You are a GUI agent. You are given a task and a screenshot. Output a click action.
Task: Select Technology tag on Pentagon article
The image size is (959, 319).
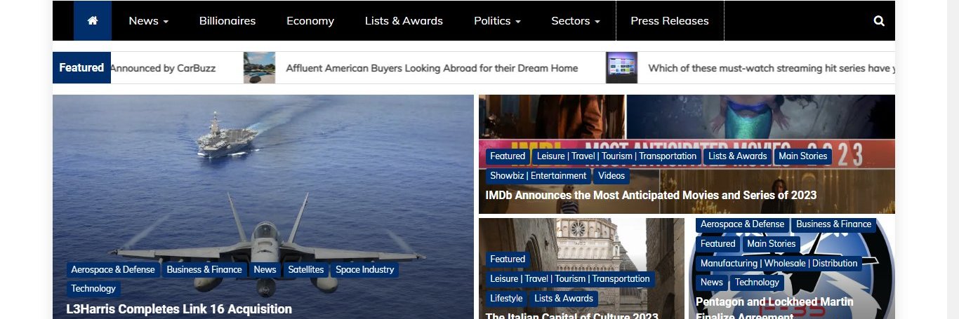pos(757,283)
